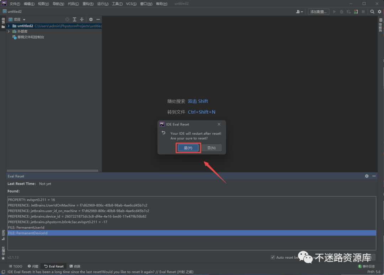Confirm reset with the 是(Y) button
Viewport: 384px width, 275px height.
point(188,148)
